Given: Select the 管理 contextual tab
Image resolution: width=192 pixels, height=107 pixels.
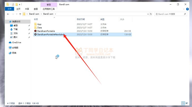Looking at the screenshot, I should tap(49, 5).
